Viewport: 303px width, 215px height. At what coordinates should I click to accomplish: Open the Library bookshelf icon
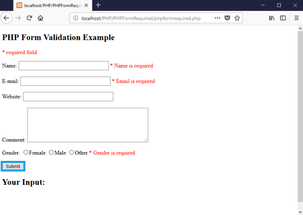coord(272,18)
